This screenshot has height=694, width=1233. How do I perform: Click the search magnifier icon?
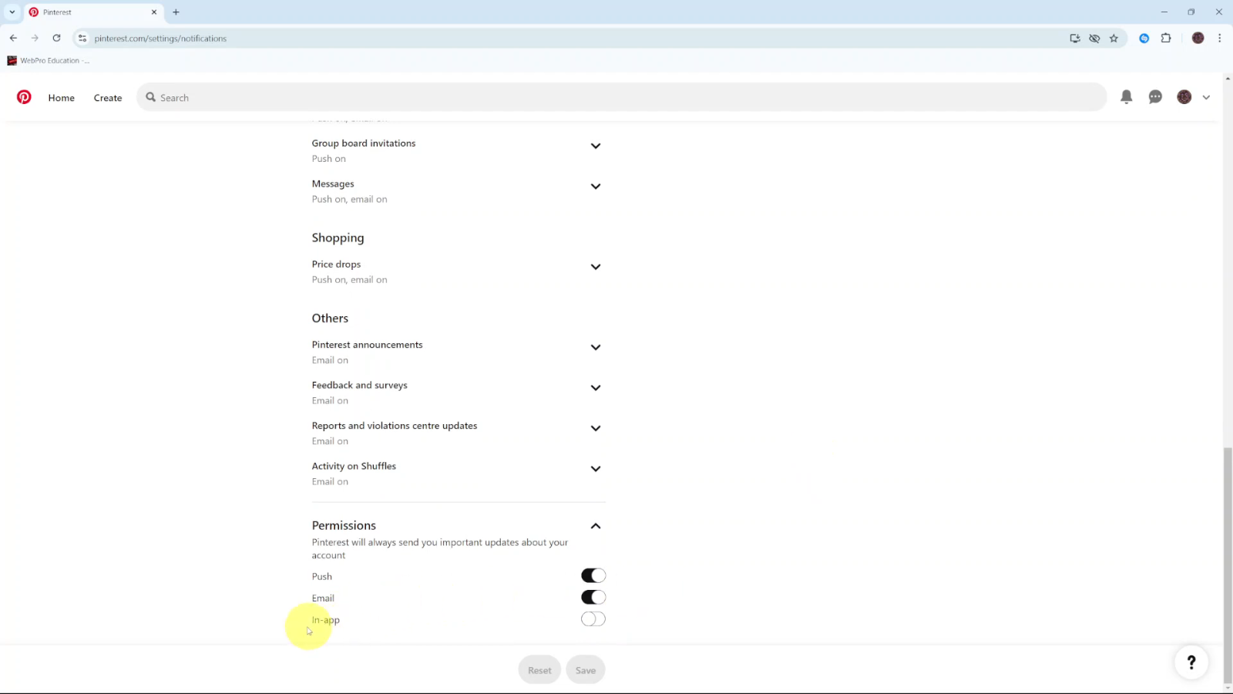pos(151,97)
